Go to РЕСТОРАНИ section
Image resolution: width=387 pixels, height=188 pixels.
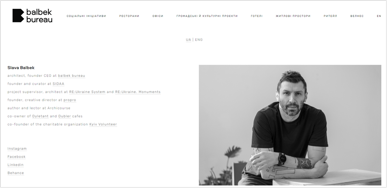(129, 16)
